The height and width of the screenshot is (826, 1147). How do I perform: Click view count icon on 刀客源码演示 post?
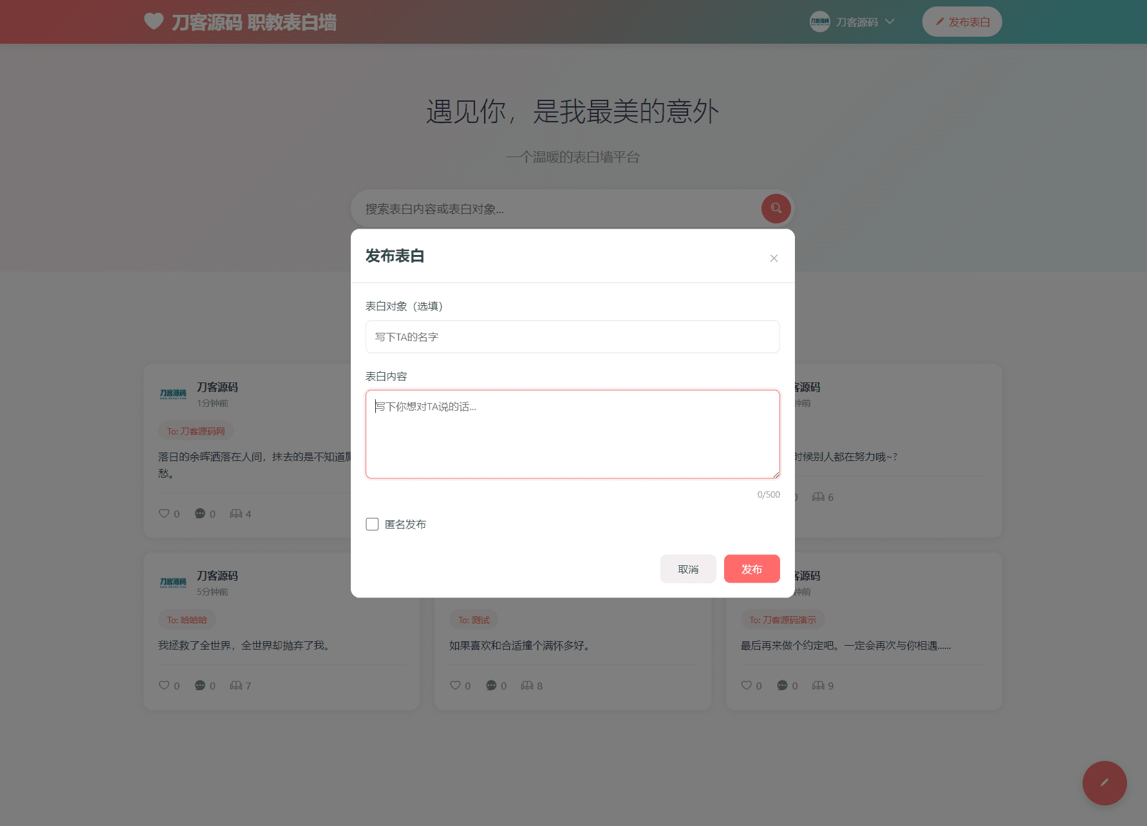818,685
